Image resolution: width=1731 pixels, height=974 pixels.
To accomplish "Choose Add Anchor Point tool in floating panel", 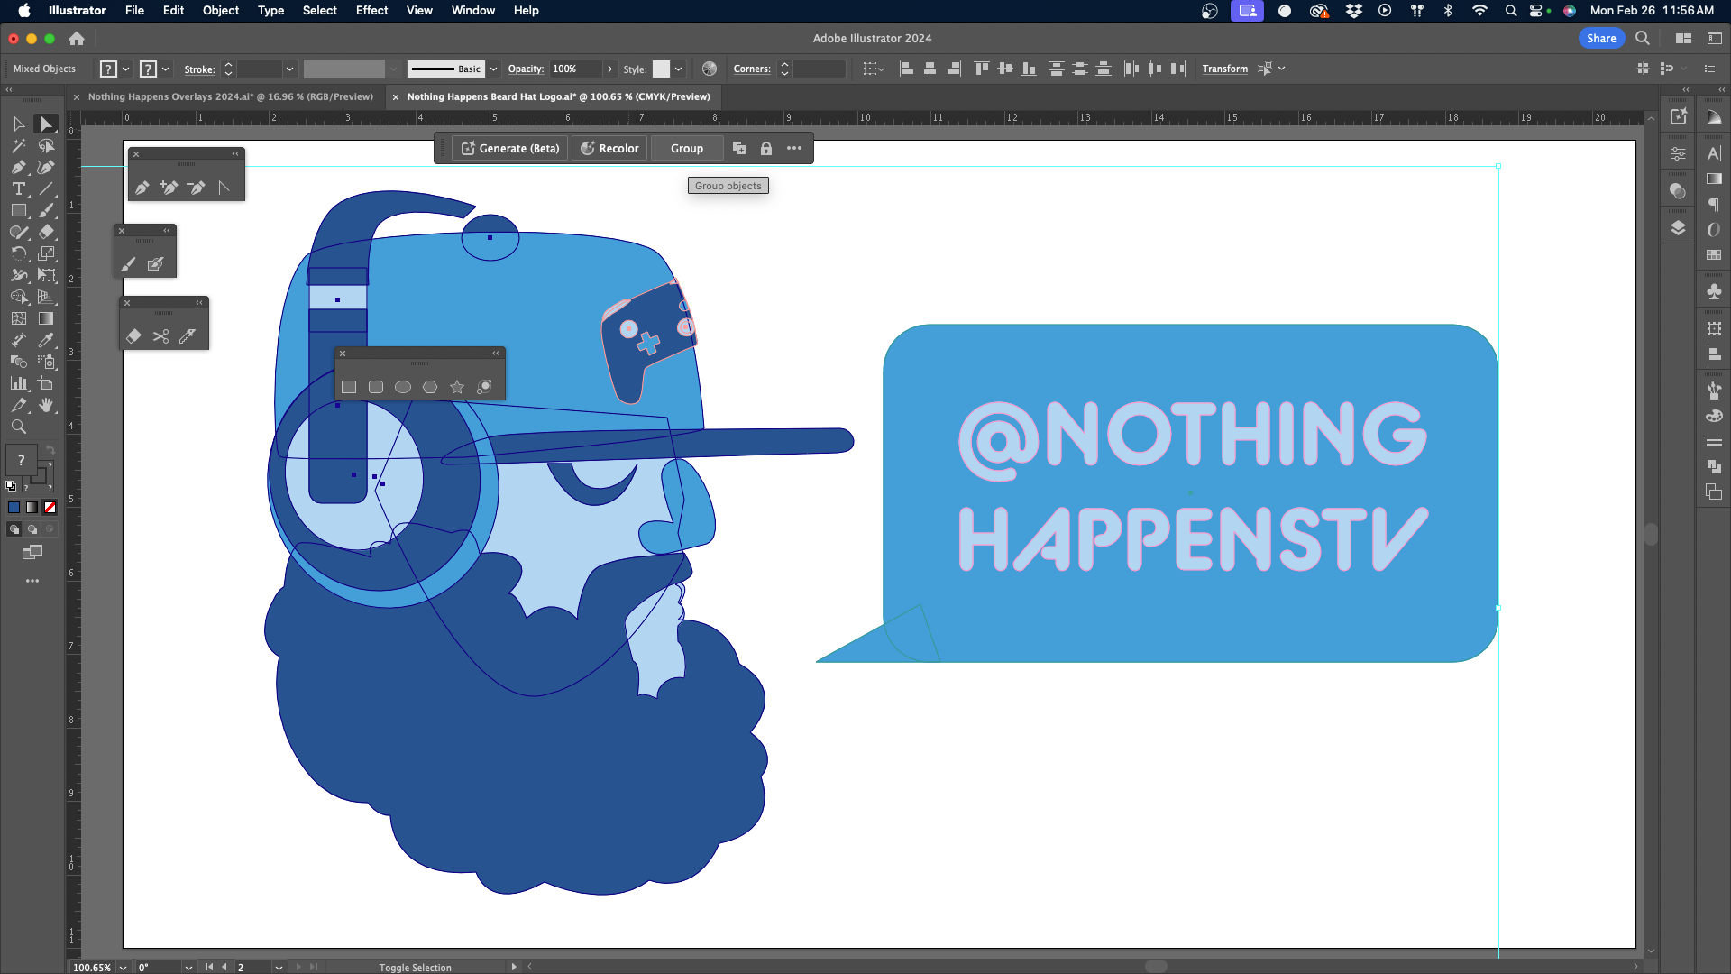I will tap(169, 188).
